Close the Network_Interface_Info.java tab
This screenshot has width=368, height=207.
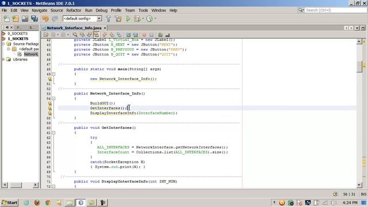click(x=105, y=28)
